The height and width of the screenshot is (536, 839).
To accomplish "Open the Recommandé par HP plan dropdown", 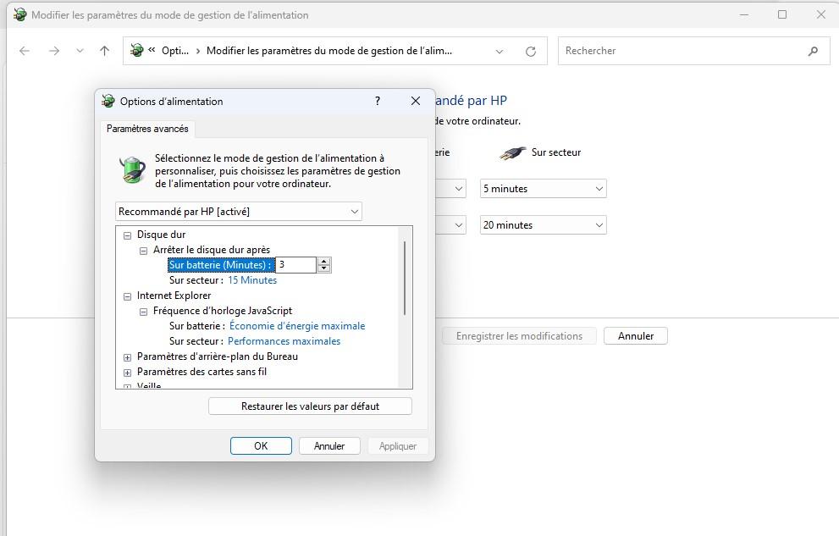I will coord(238,211).
